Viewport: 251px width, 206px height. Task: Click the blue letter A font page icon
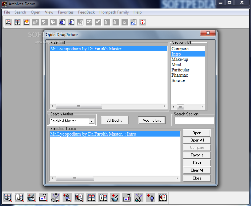pyautogui.click(x=71, y=22)
